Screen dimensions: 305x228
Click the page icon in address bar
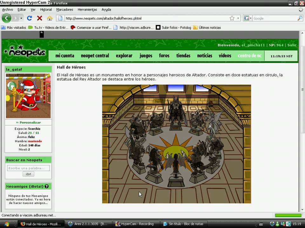[x=60, y=18]
